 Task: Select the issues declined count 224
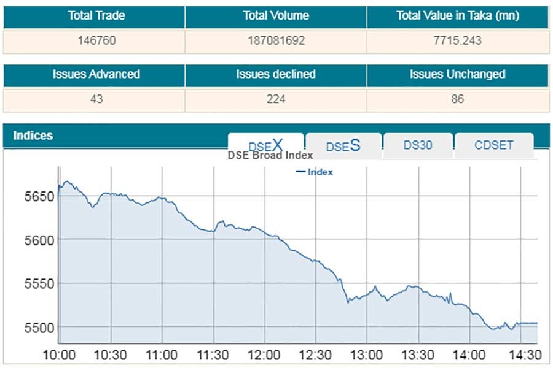(275, 98)
